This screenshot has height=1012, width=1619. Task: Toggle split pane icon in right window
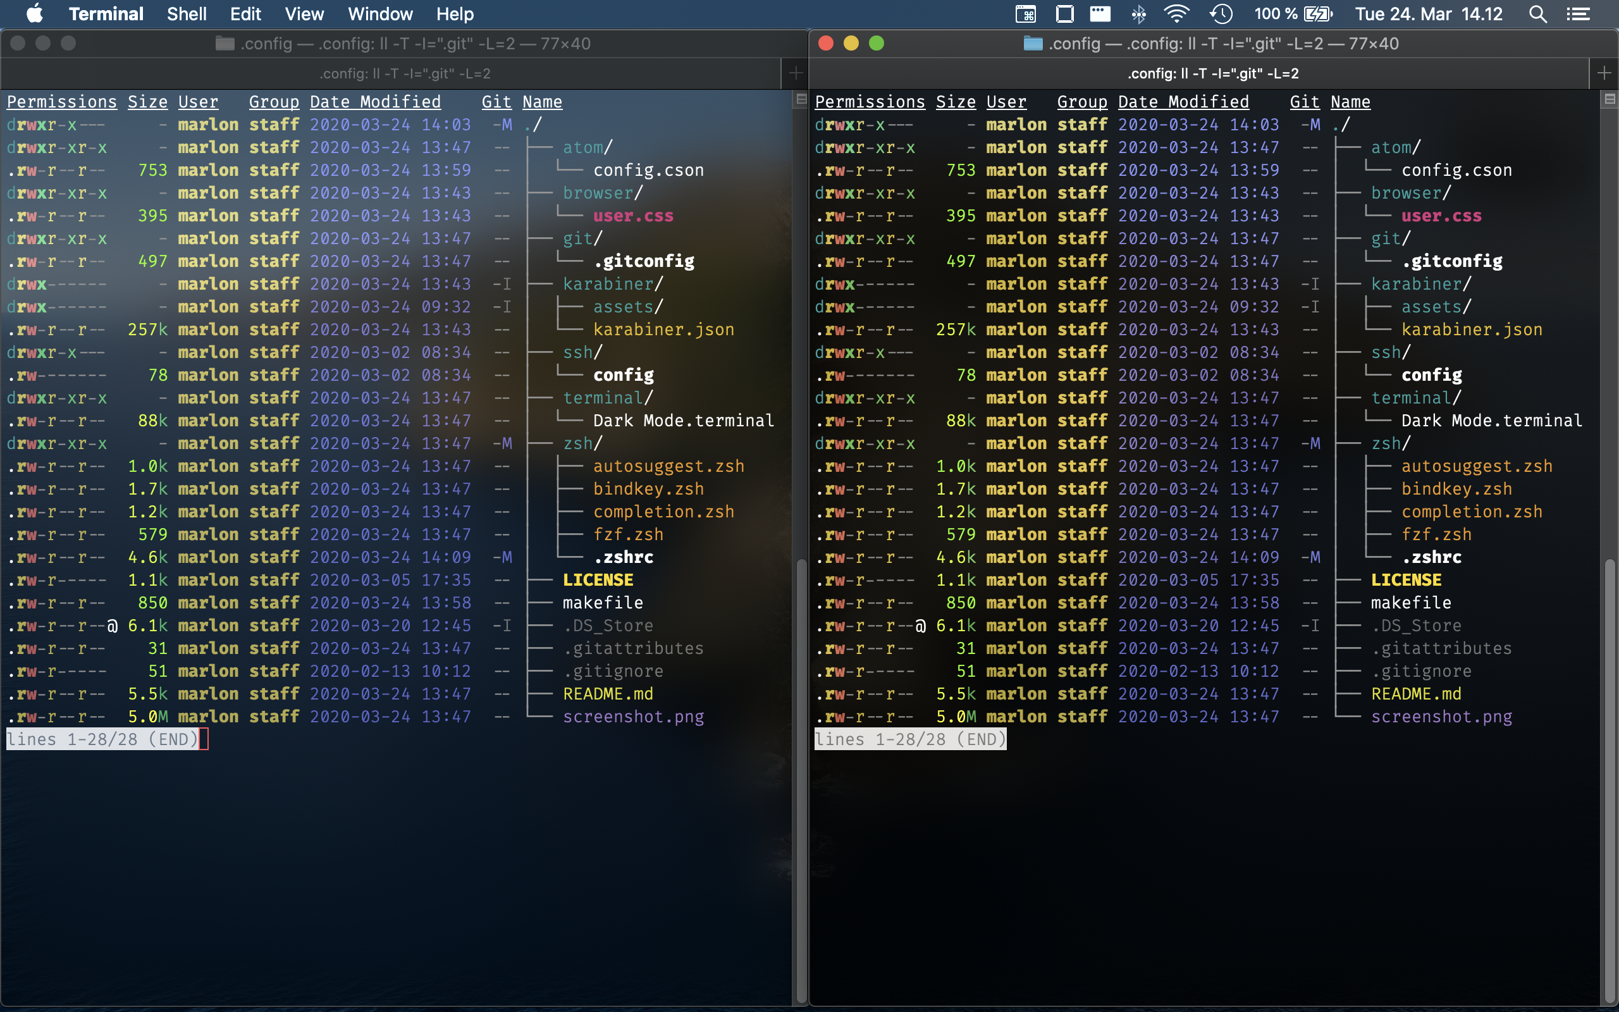click(x=1610, y=100)
